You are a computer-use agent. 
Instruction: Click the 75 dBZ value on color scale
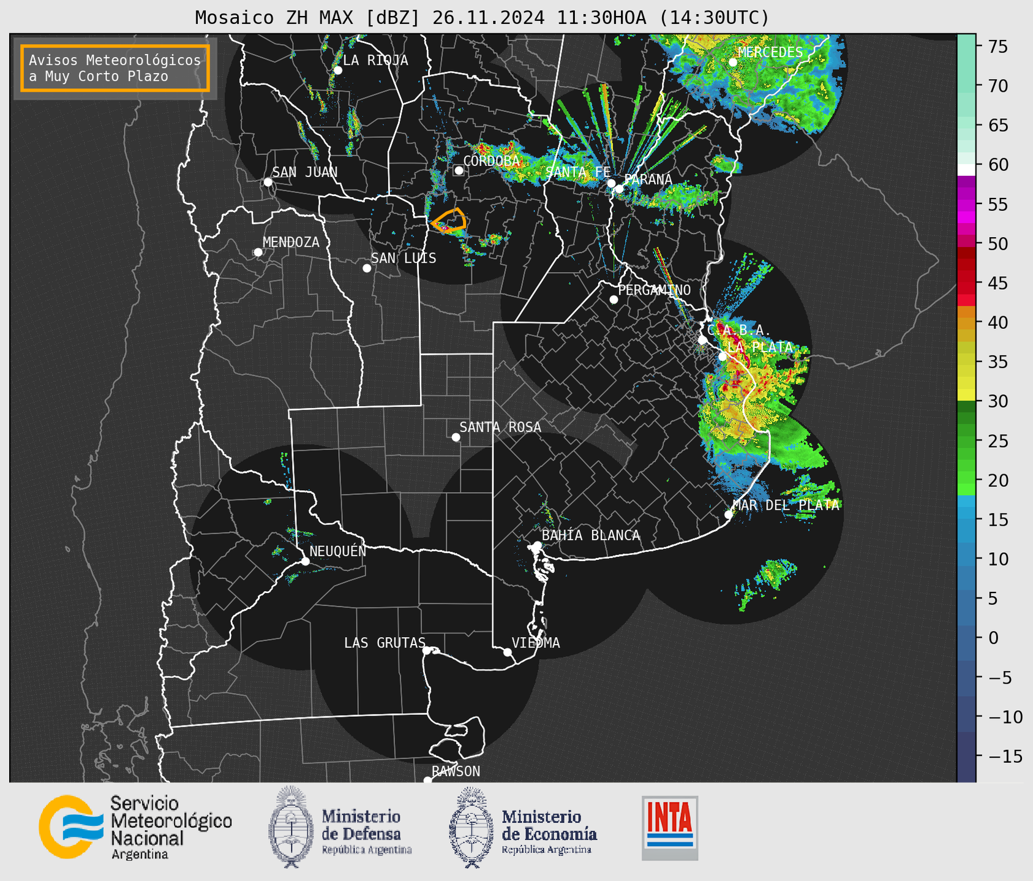coord(997,46)
